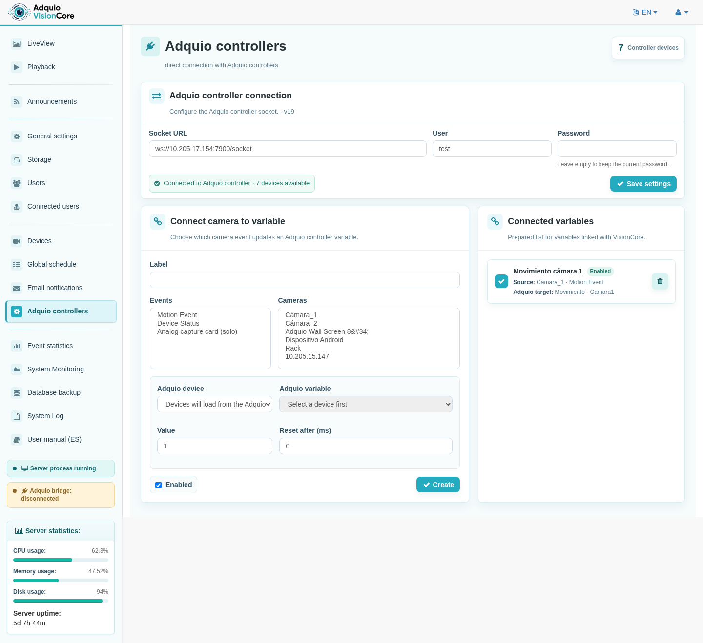Click the Password input field
The image size is (703, 643).
617,149
